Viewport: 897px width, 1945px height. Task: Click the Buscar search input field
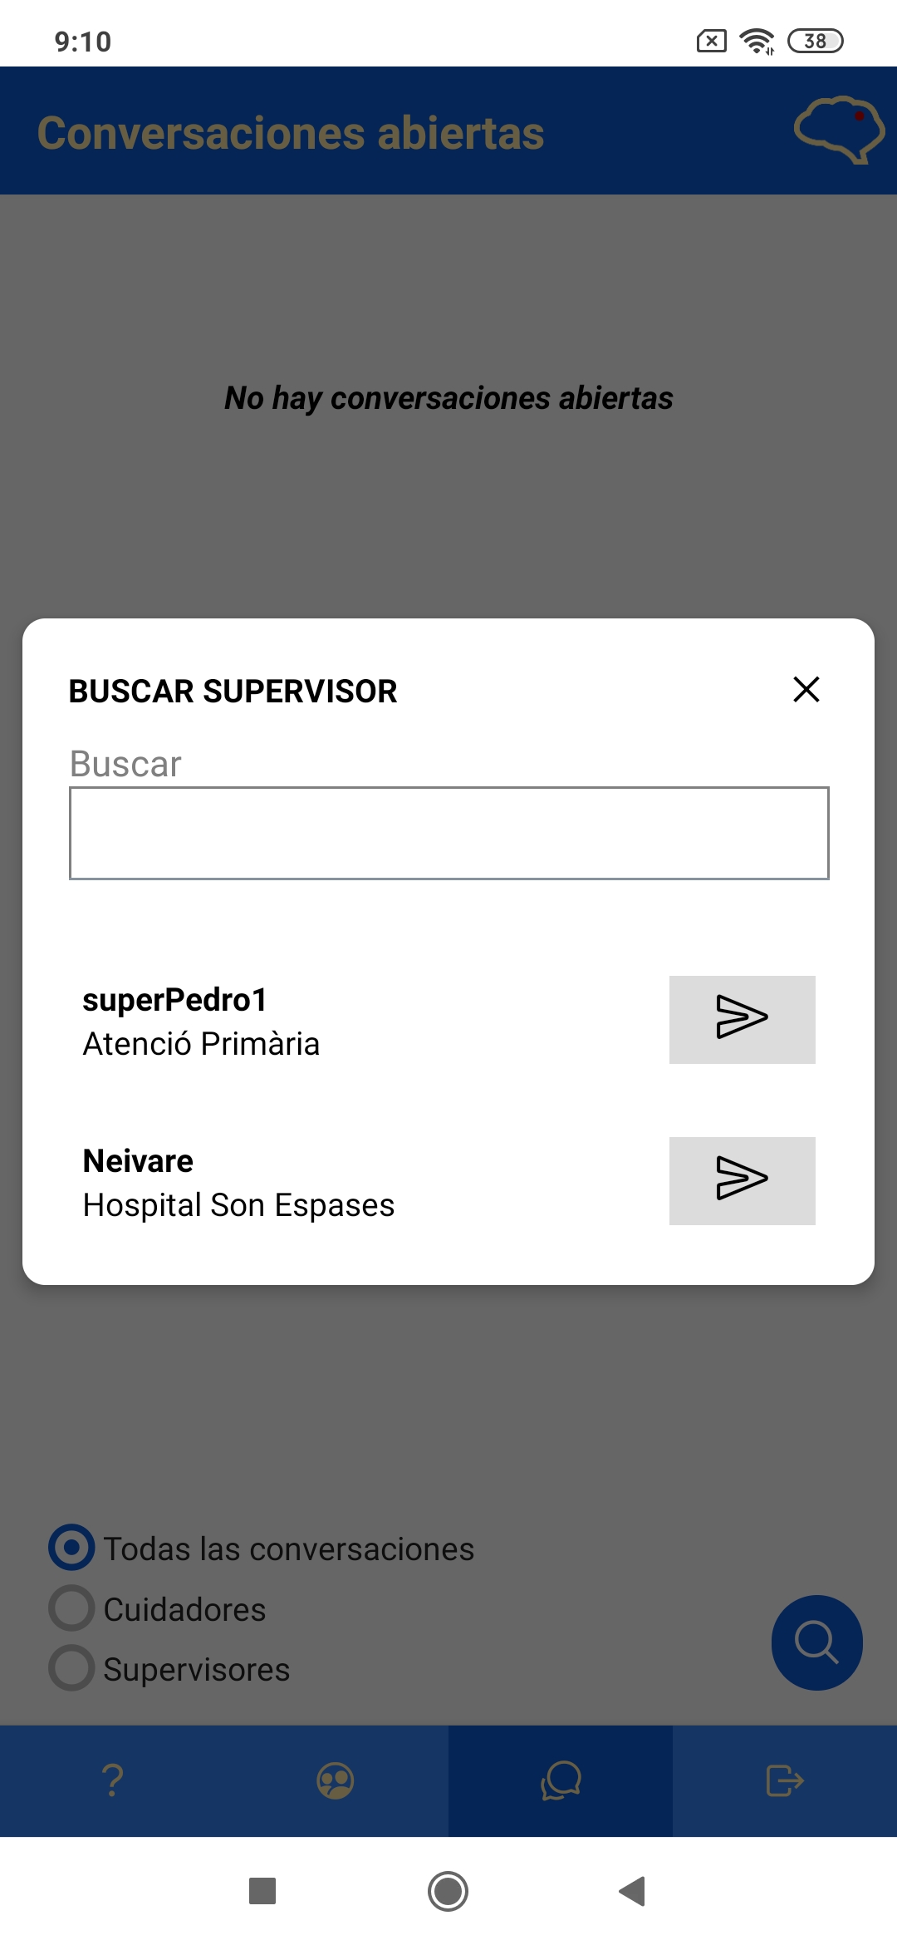pyautogui.click(x=448, y=833)
